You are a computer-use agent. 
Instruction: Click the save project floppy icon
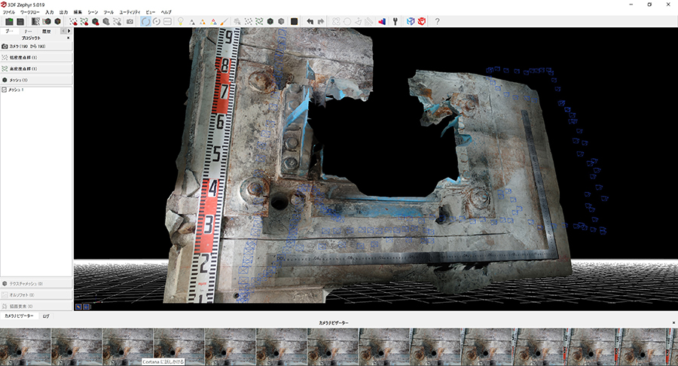(x=20, y=21)
